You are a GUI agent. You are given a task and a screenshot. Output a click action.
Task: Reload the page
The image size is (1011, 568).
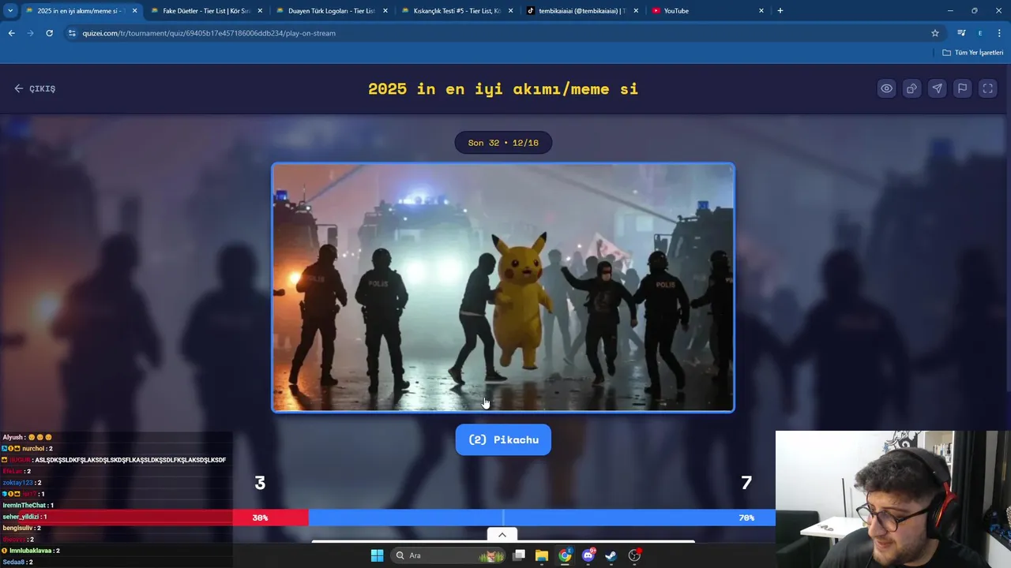(49, 33)
